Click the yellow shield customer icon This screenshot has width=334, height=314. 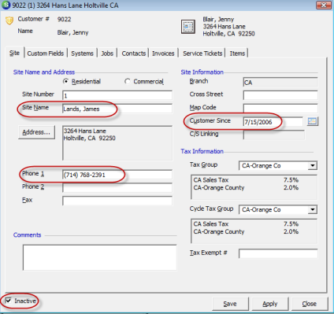tap(9, 20)
